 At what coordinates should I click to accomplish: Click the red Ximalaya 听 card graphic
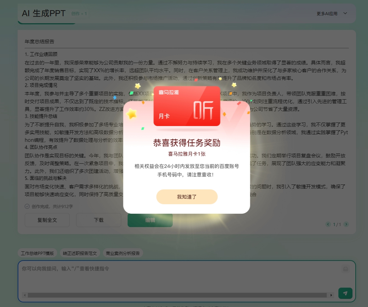187,106
